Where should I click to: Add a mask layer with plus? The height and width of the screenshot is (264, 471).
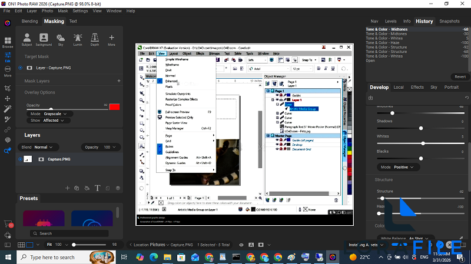[x=119, y=81]
